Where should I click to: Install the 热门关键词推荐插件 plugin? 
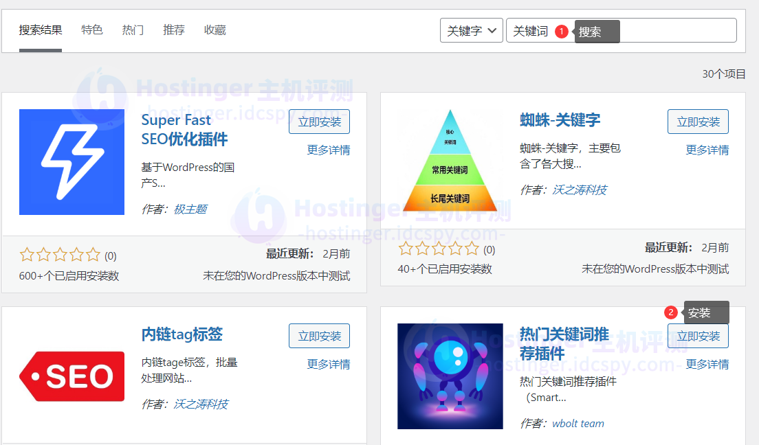click(x=698, y=336)
